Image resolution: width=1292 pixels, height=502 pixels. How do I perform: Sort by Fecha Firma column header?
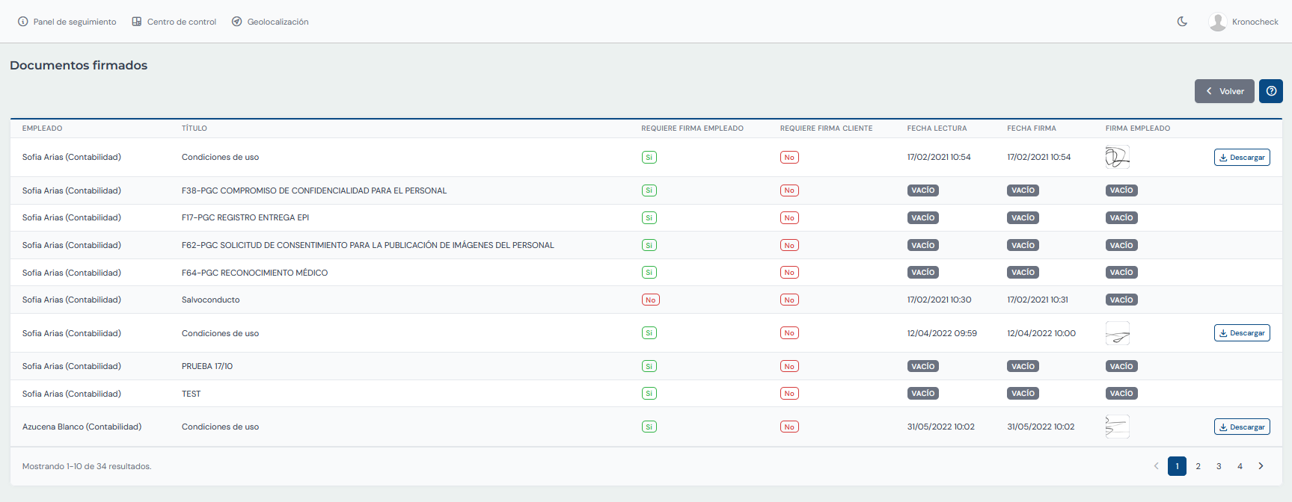tap(1031, 128)
